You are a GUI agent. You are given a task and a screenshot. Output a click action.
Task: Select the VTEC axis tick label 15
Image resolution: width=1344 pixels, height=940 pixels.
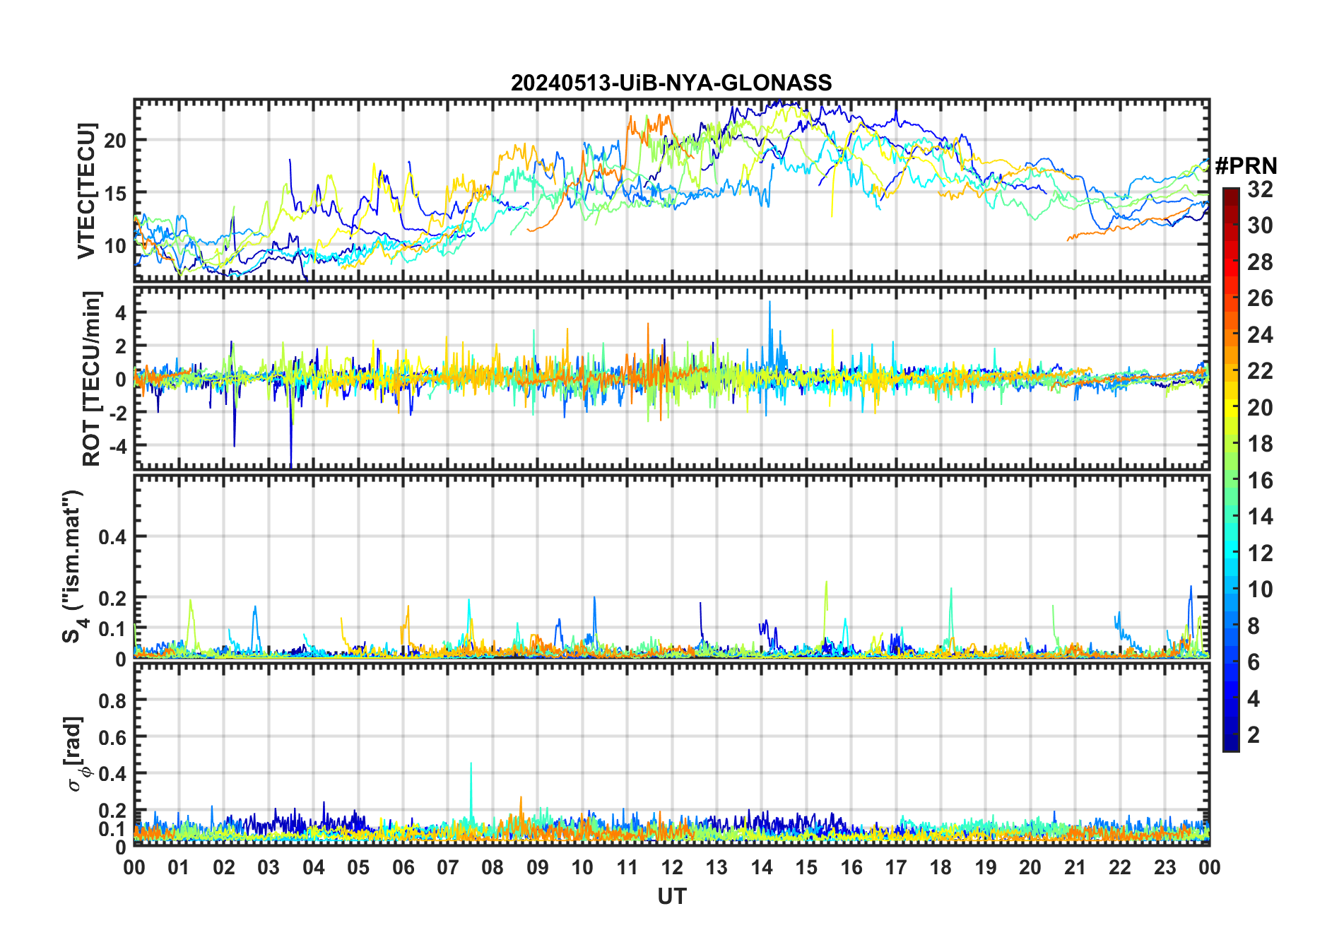coord(115,193)
